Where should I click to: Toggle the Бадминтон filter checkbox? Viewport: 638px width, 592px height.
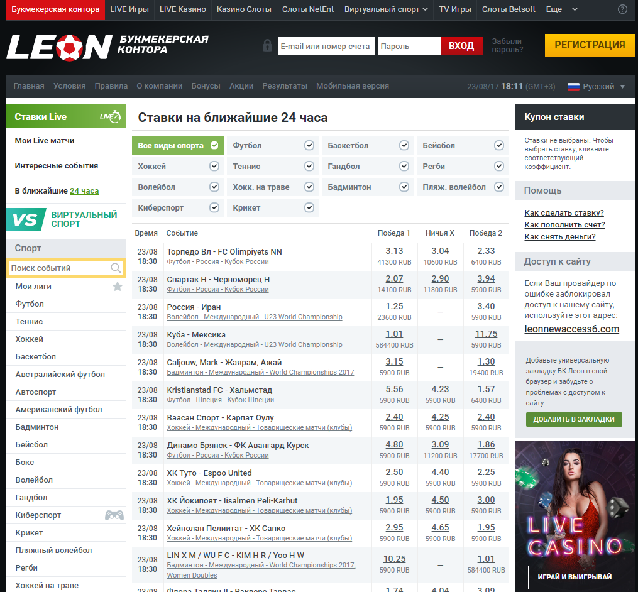(404, 187)
